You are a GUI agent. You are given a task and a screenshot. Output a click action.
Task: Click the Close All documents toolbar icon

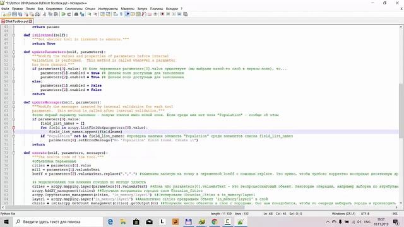pos(32,14)
